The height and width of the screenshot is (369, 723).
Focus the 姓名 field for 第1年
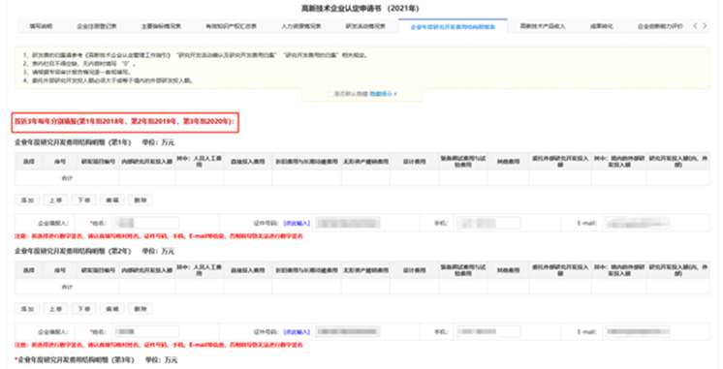[x=146, y=223]
